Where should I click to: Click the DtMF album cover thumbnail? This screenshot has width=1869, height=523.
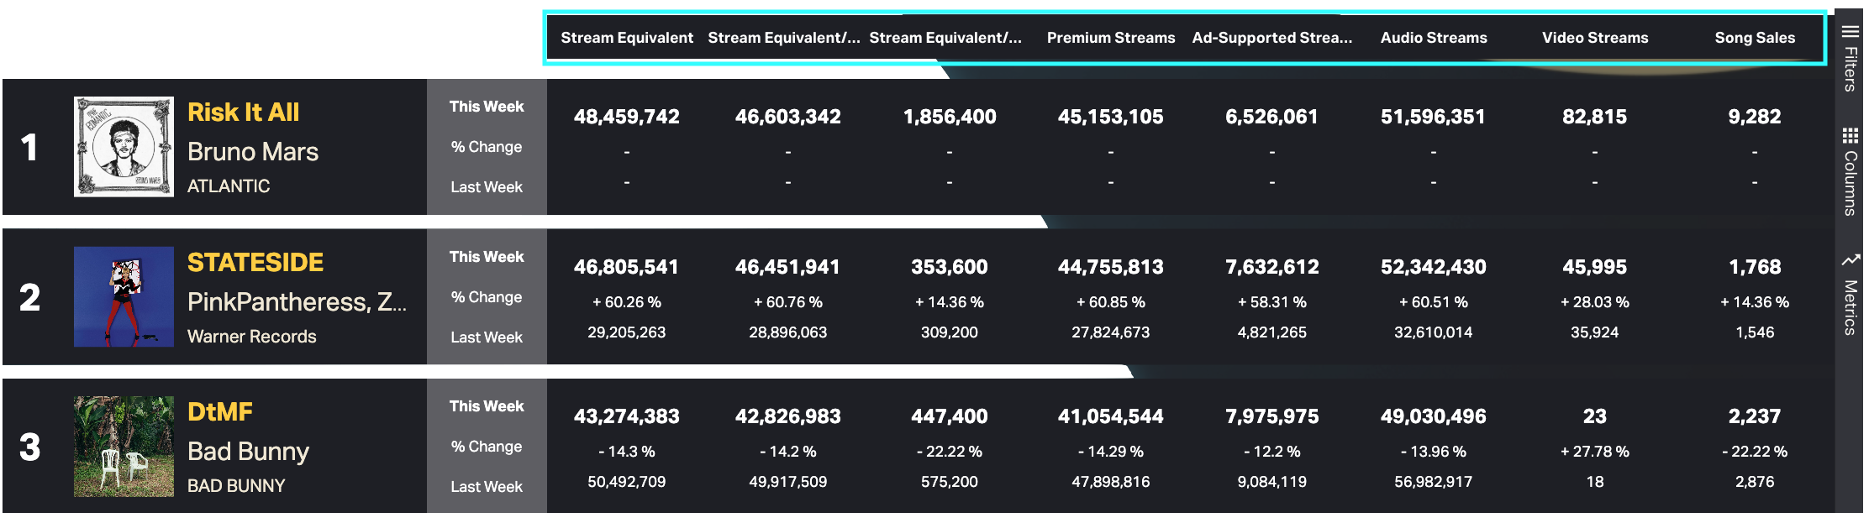pyautogui.click(x=124, y=447)
